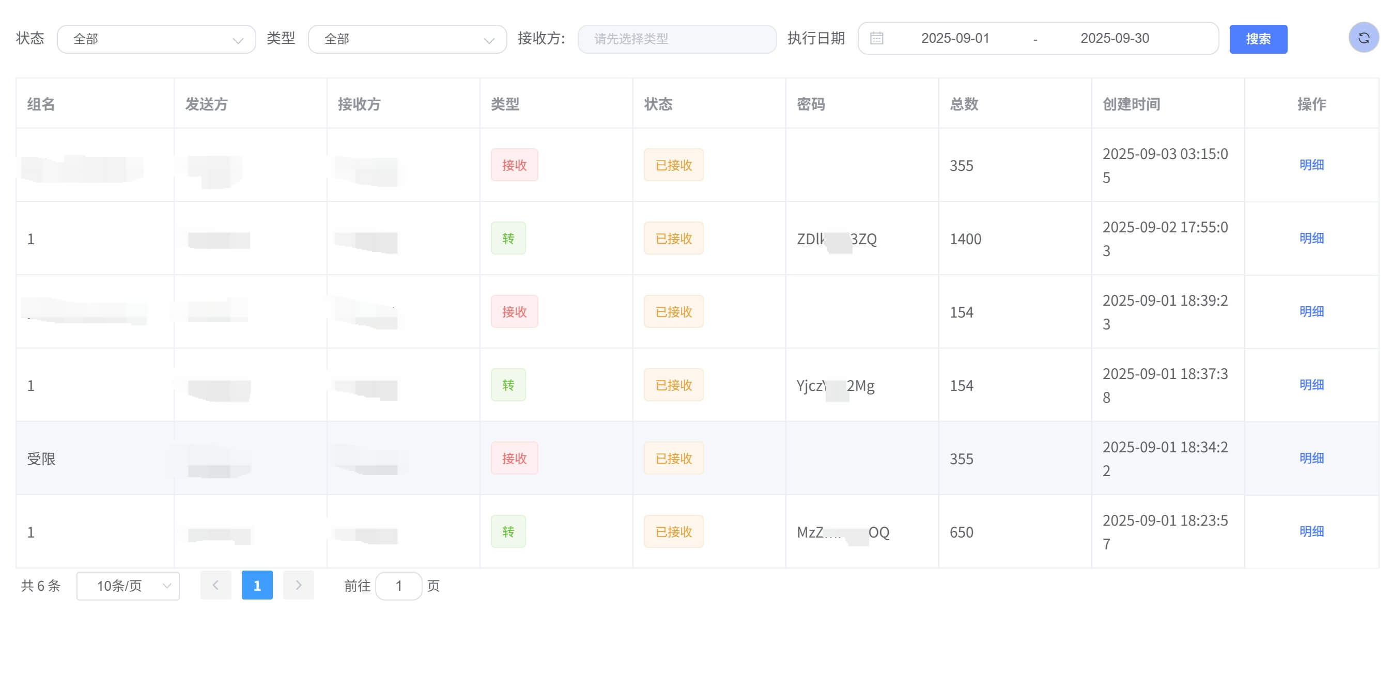
Task: Open 明细 for the 受限 group row
Action: [1312, 458]
